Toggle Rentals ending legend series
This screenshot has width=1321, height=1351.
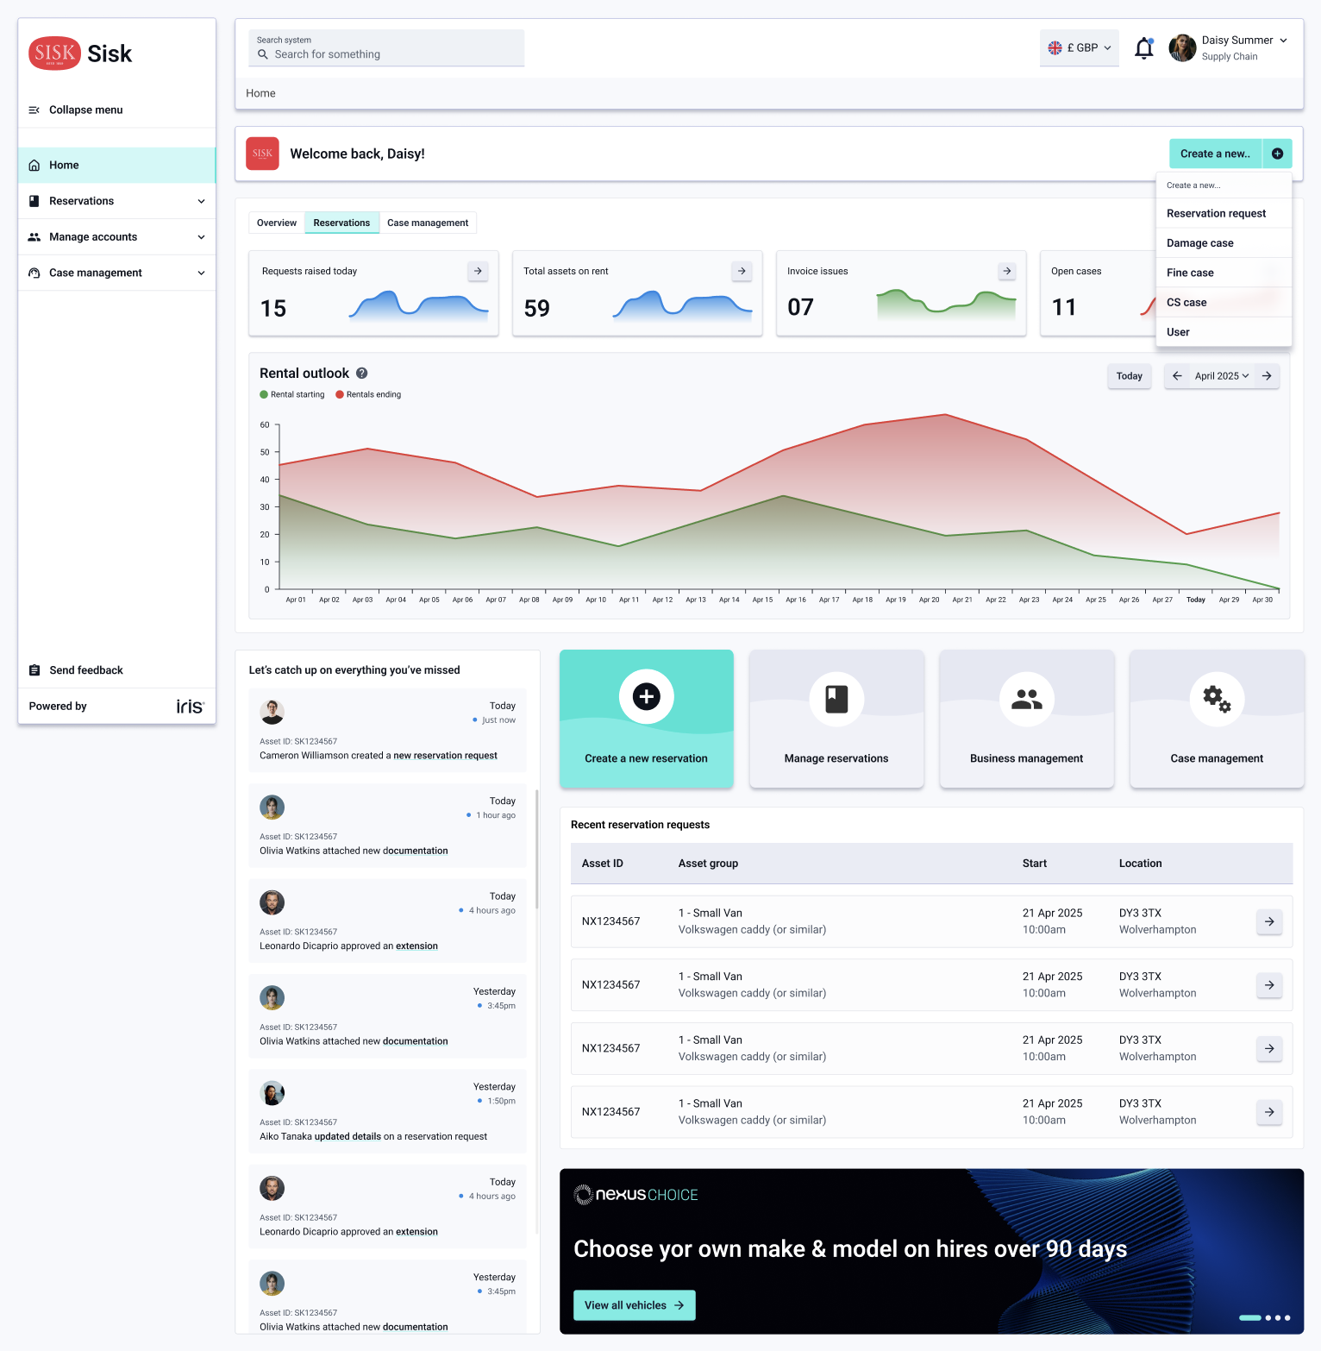coord(368,395)
